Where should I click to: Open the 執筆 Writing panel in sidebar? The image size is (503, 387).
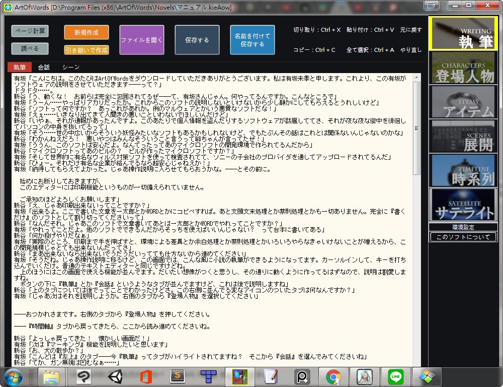[x=463, y=34]
